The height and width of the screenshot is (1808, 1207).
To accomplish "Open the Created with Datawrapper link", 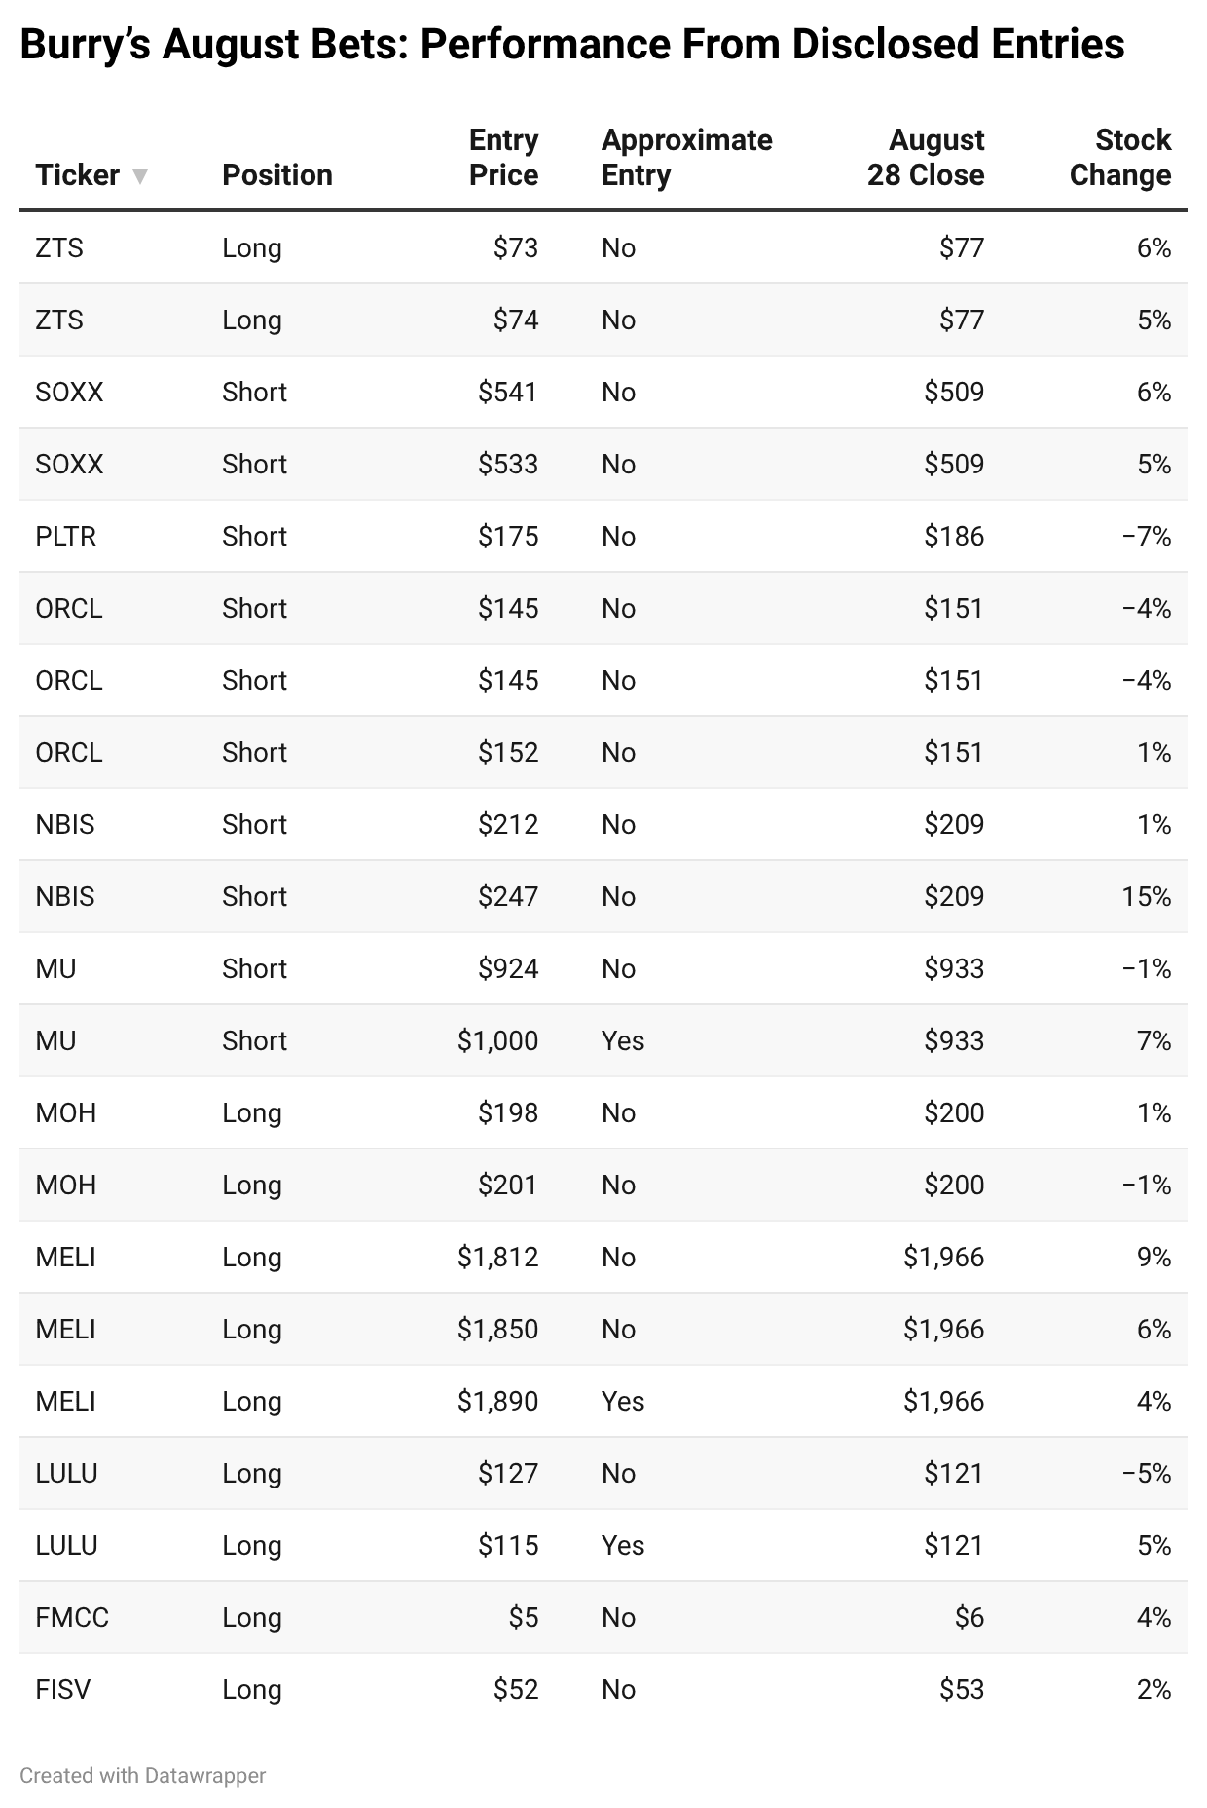I will (x=143, y=1775).
